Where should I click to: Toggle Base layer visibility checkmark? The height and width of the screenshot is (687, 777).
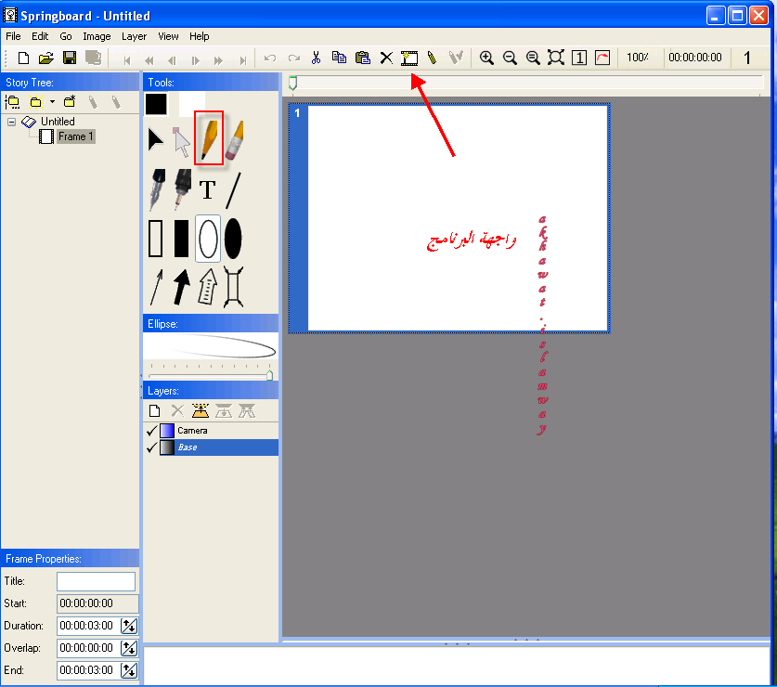pos(151,447)
